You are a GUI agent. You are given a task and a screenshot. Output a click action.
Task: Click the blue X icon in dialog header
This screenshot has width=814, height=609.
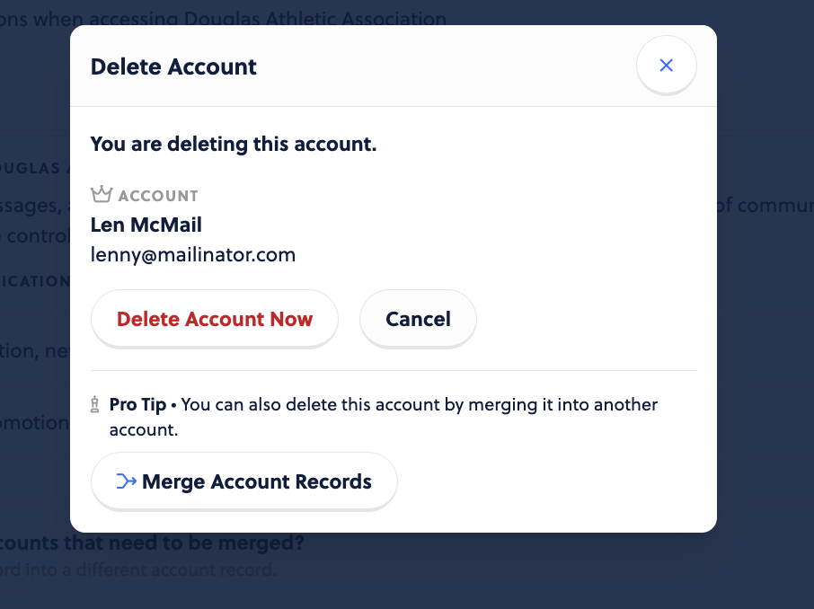pyautogui.click(x=666, y=65)
